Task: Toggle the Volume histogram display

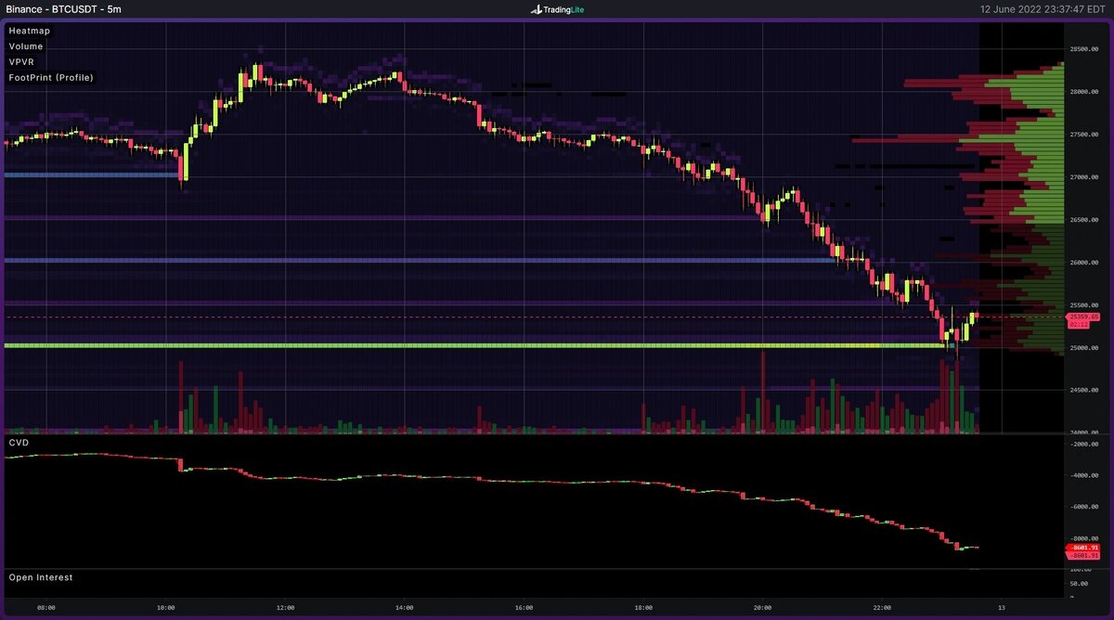Action: pyautogui.click(x=25, y=45)
